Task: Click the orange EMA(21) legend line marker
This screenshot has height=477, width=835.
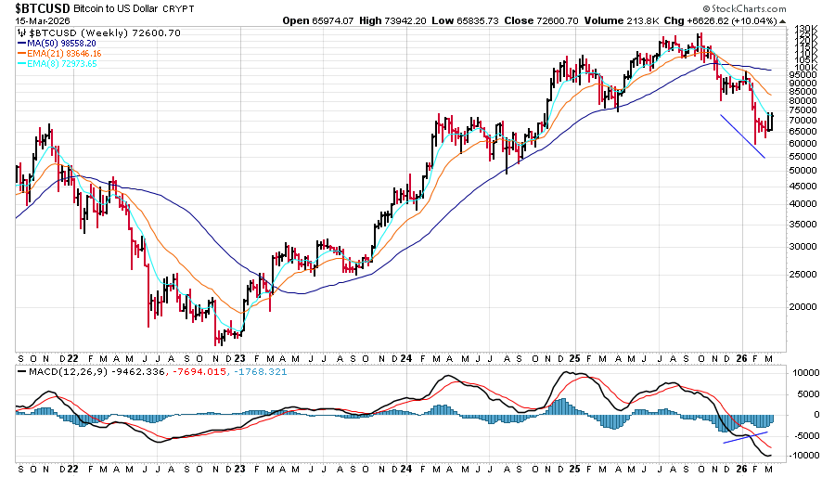Action: (x=22, y=53)
